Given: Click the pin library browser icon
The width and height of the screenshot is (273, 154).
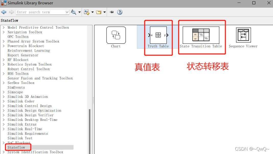Looking at the screenshot, I should point(112,12).
